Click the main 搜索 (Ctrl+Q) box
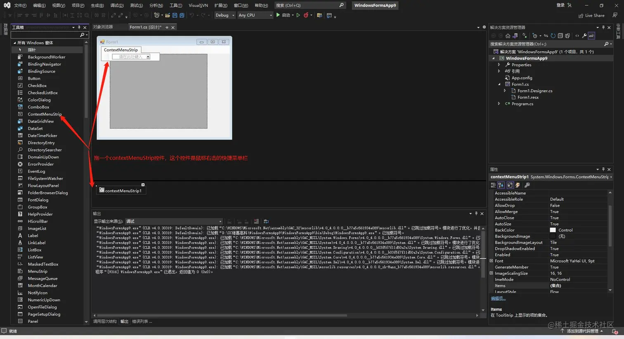Image resolution: width=624 pixels, height=339 pixels. click(310, 5)
